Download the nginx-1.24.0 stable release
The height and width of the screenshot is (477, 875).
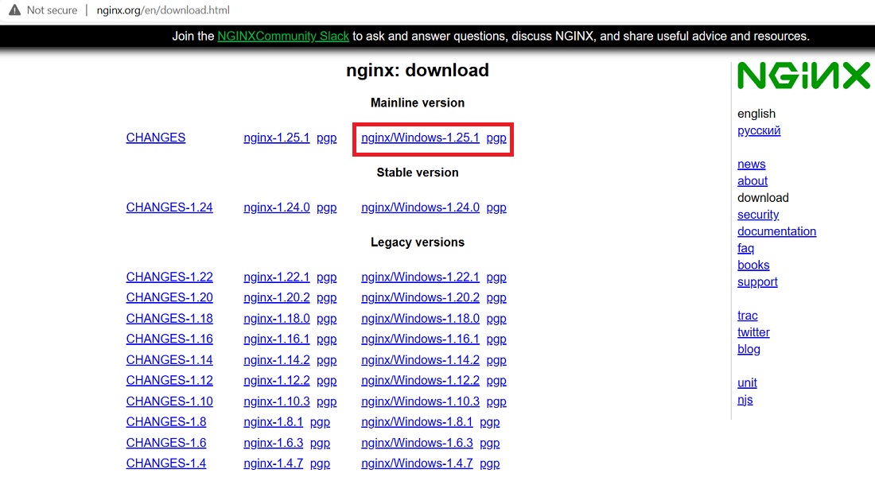click(x=276, y=207)
